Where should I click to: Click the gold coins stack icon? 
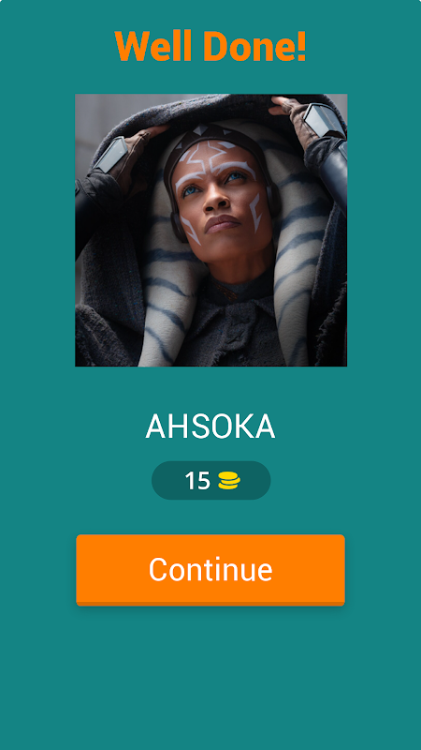point(229,480)
